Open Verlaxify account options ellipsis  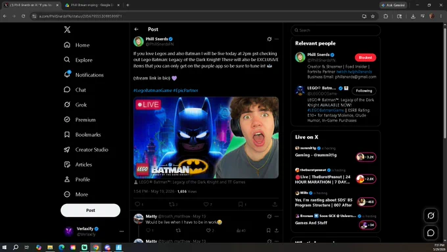pos(122,231)
